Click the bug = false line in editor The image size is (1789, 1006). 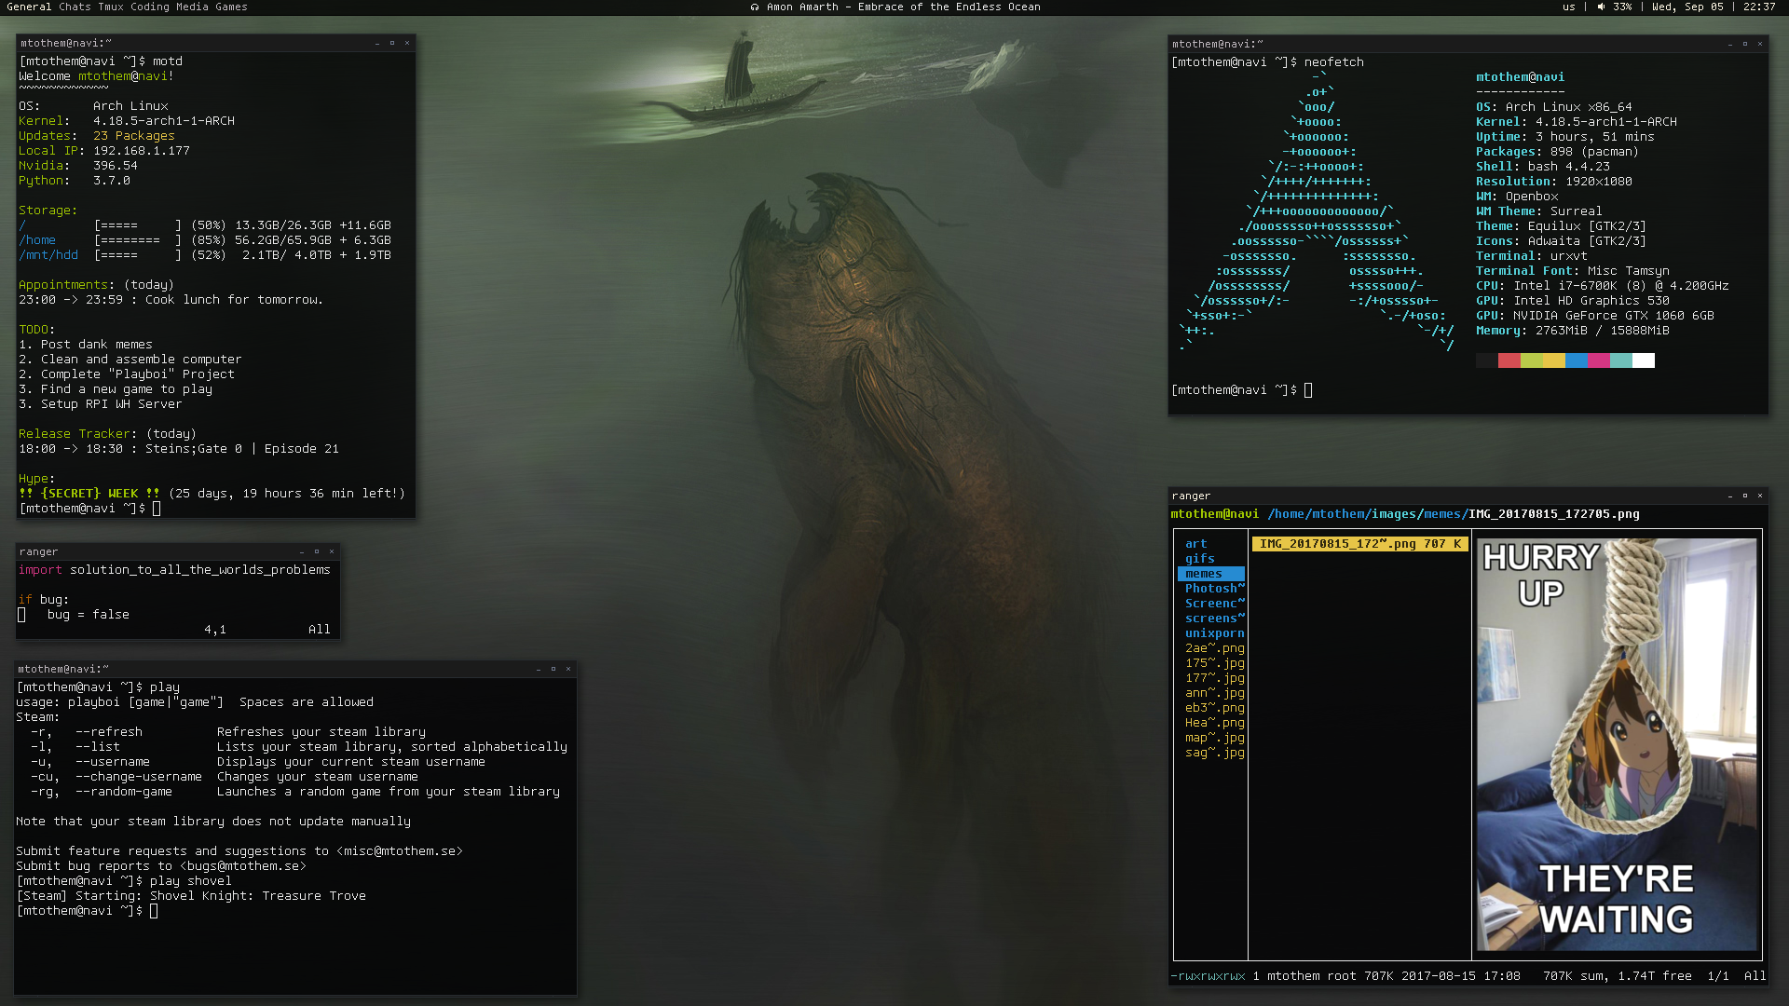(89, 615)
